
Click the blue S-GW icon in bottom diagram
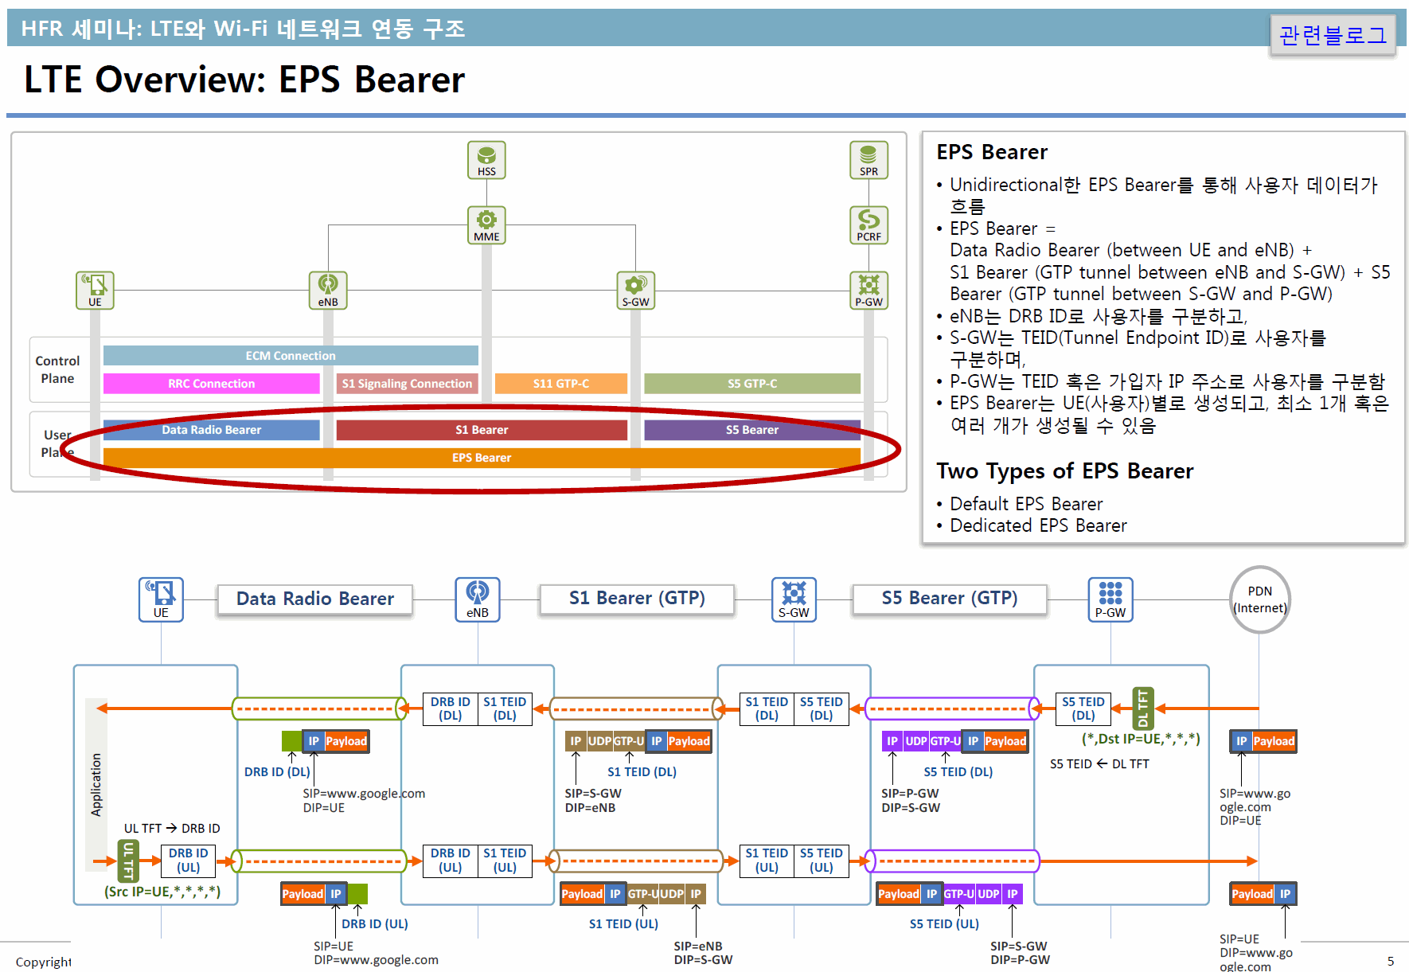click(x=794, y=599)
